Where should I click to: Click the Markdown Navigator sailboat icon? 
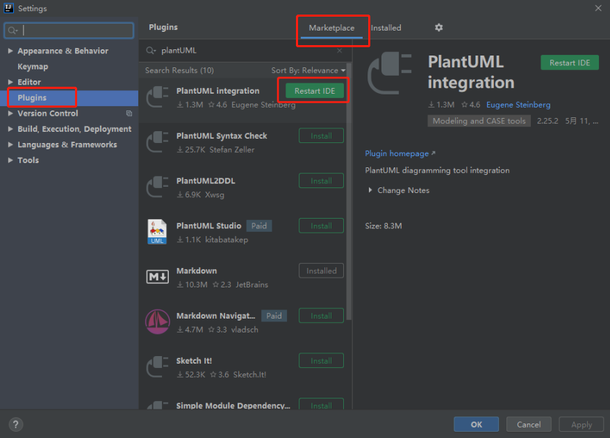[x=157, y=322]
